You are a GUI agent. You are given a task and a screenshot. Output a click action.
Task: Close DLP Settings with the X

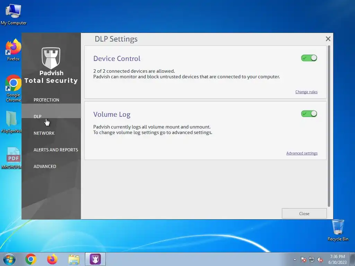click(x=328, y=39)
